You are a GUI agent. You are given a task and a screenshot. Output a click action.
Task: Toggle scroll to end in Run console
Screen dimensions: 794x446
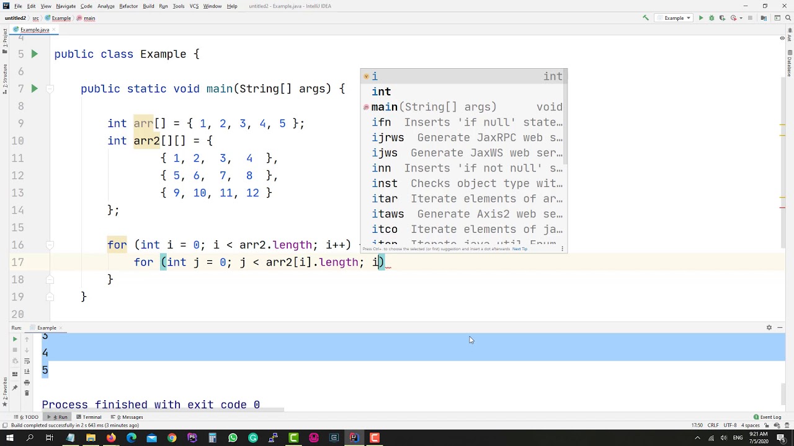click(x=27, y=371)
